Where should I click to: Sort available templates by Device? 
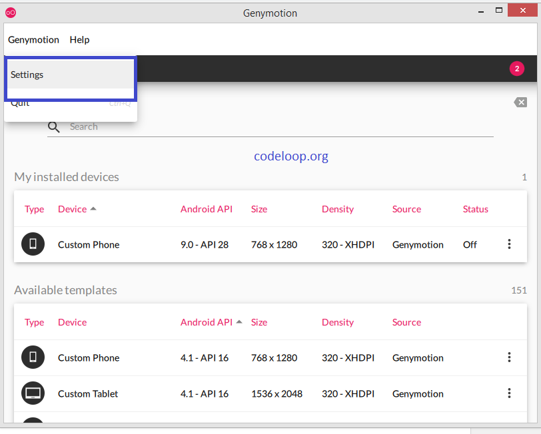pyautogui.click(x=72, y=322)
